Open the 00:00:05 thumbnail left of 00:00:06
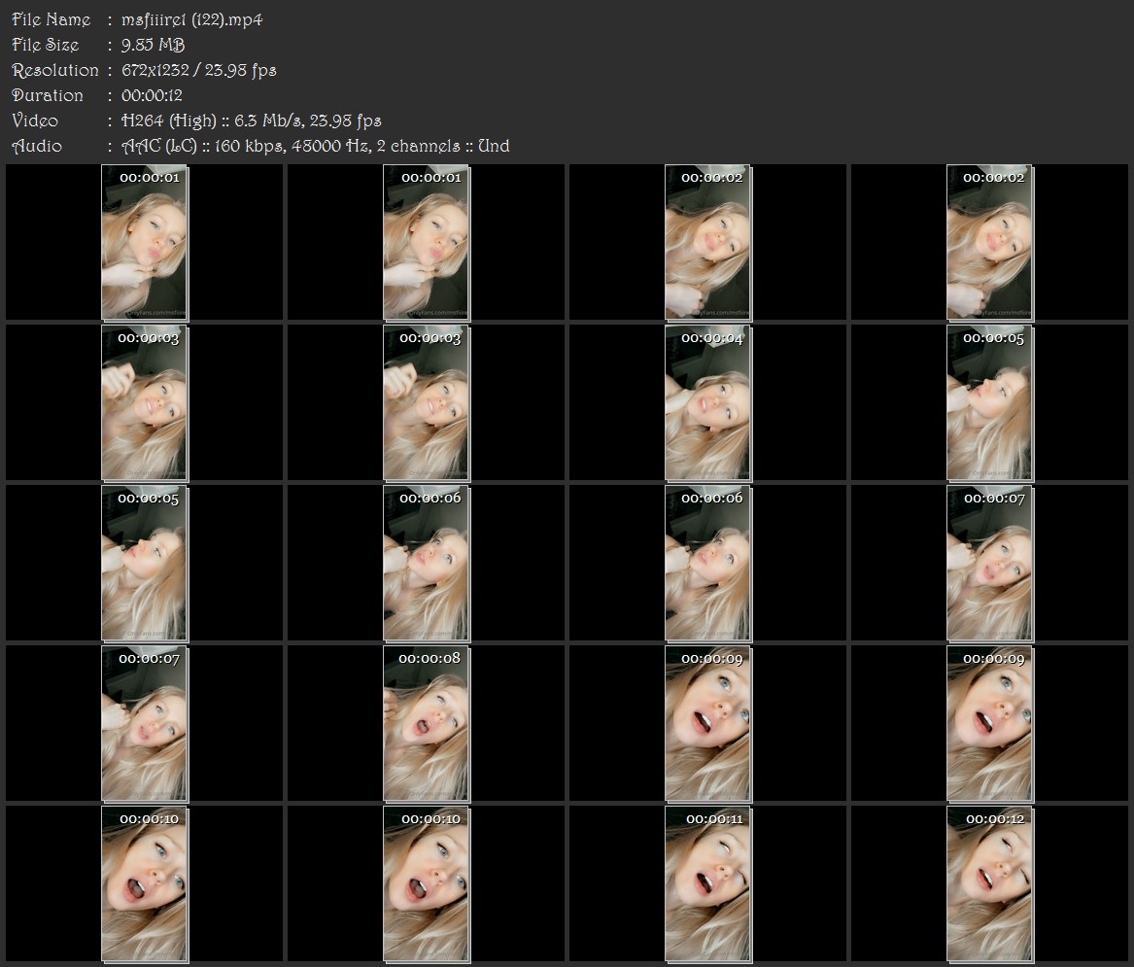This screenshot has width=1134, height=967. 145,564
